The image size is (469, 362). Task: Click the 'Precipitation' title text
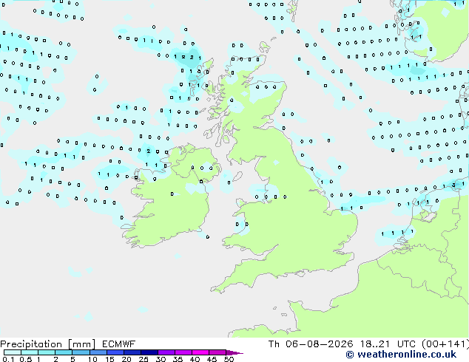tap(31, 344)
